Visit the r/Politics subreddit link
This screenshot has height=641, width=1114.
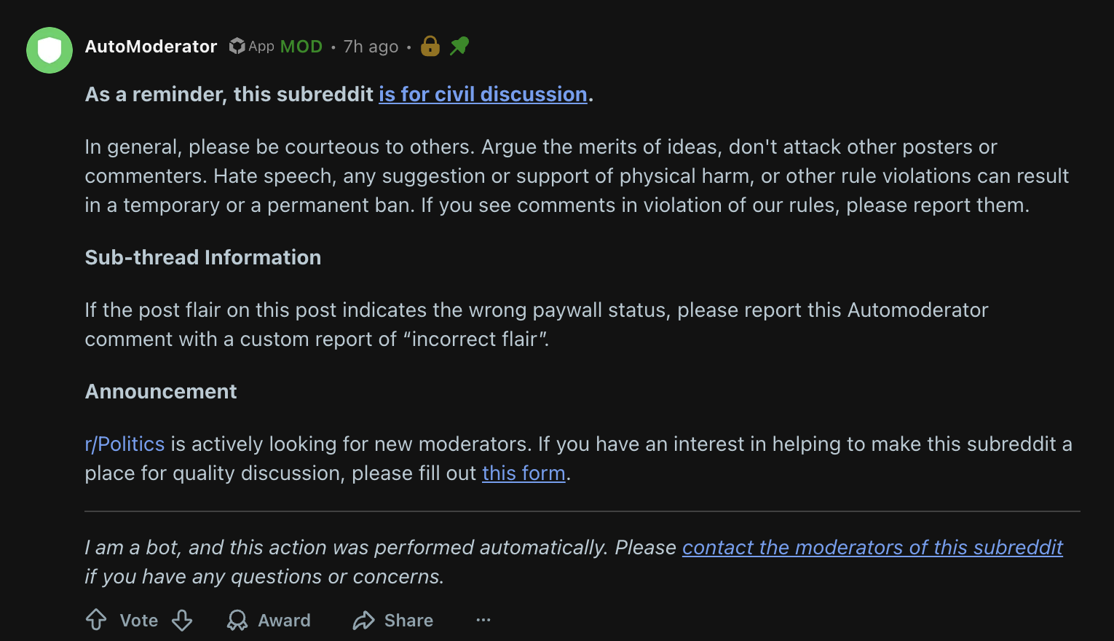point(125,444)
